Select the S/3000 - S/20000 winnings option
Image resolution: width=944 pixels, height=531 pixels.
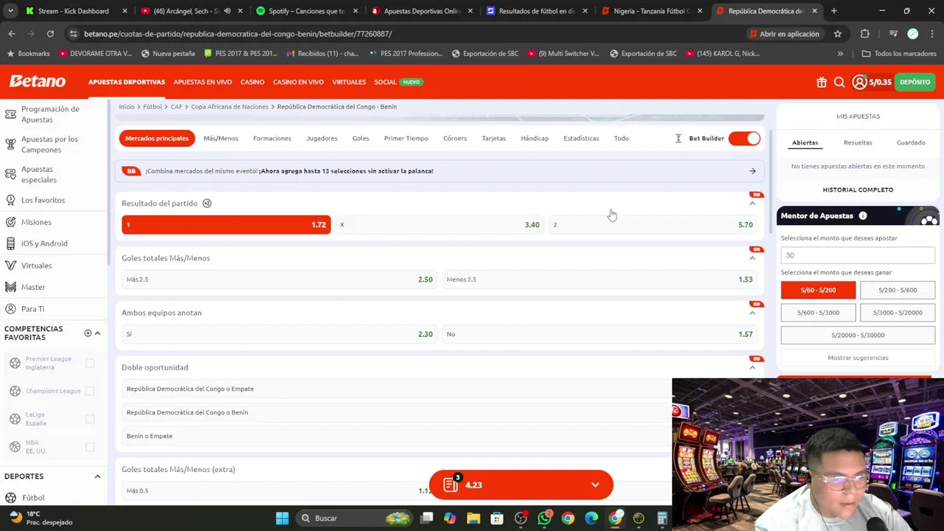point(898,313)
